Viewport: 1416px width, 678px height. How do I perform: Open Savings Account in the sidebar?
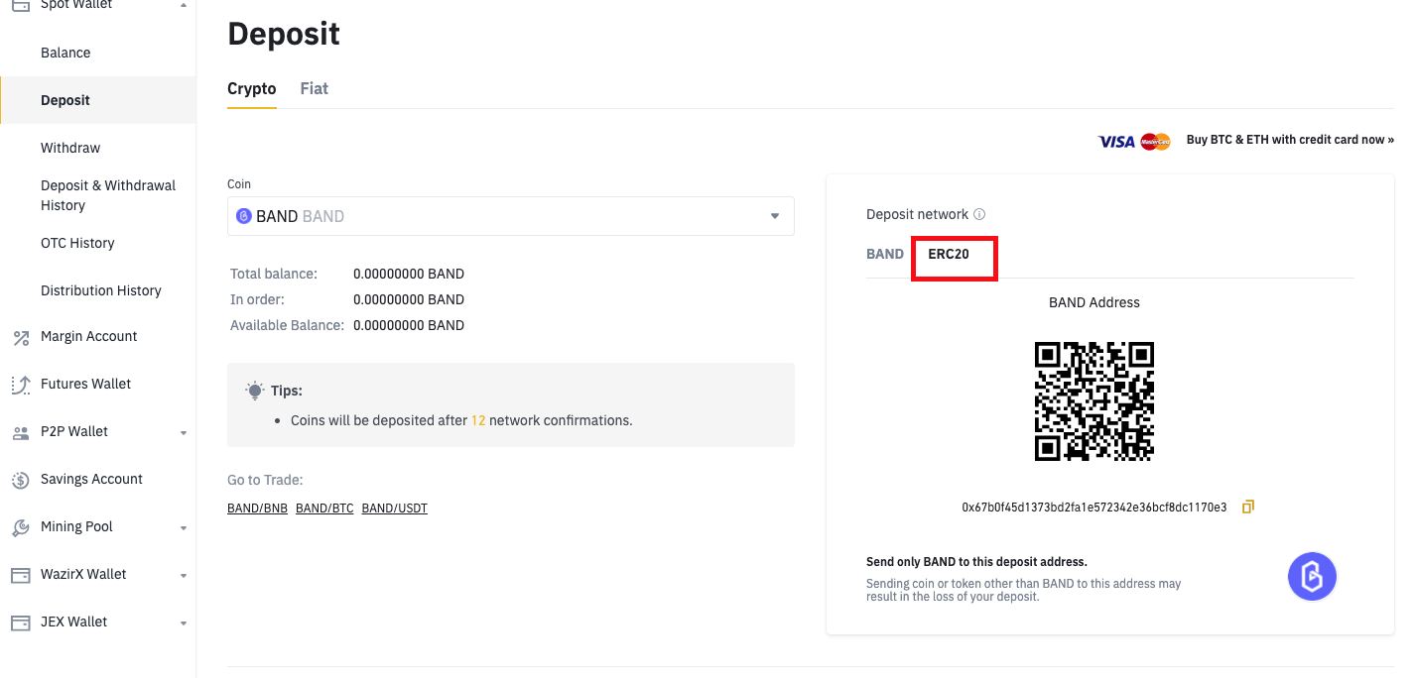click(x=91, y=479)
